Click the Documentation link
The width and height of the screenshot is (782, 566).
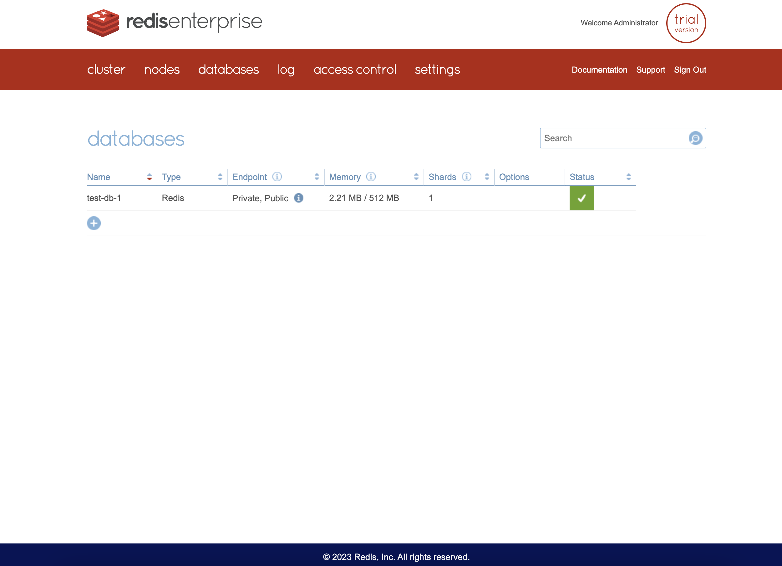599,69
